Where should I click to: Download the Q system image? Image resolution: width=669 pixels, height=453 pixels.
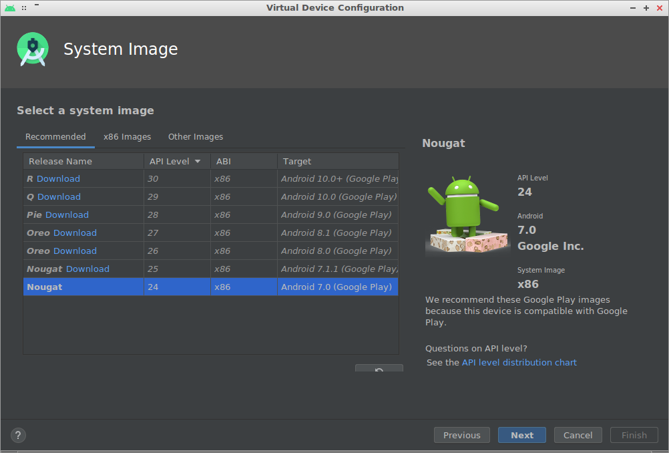[59, 197]
